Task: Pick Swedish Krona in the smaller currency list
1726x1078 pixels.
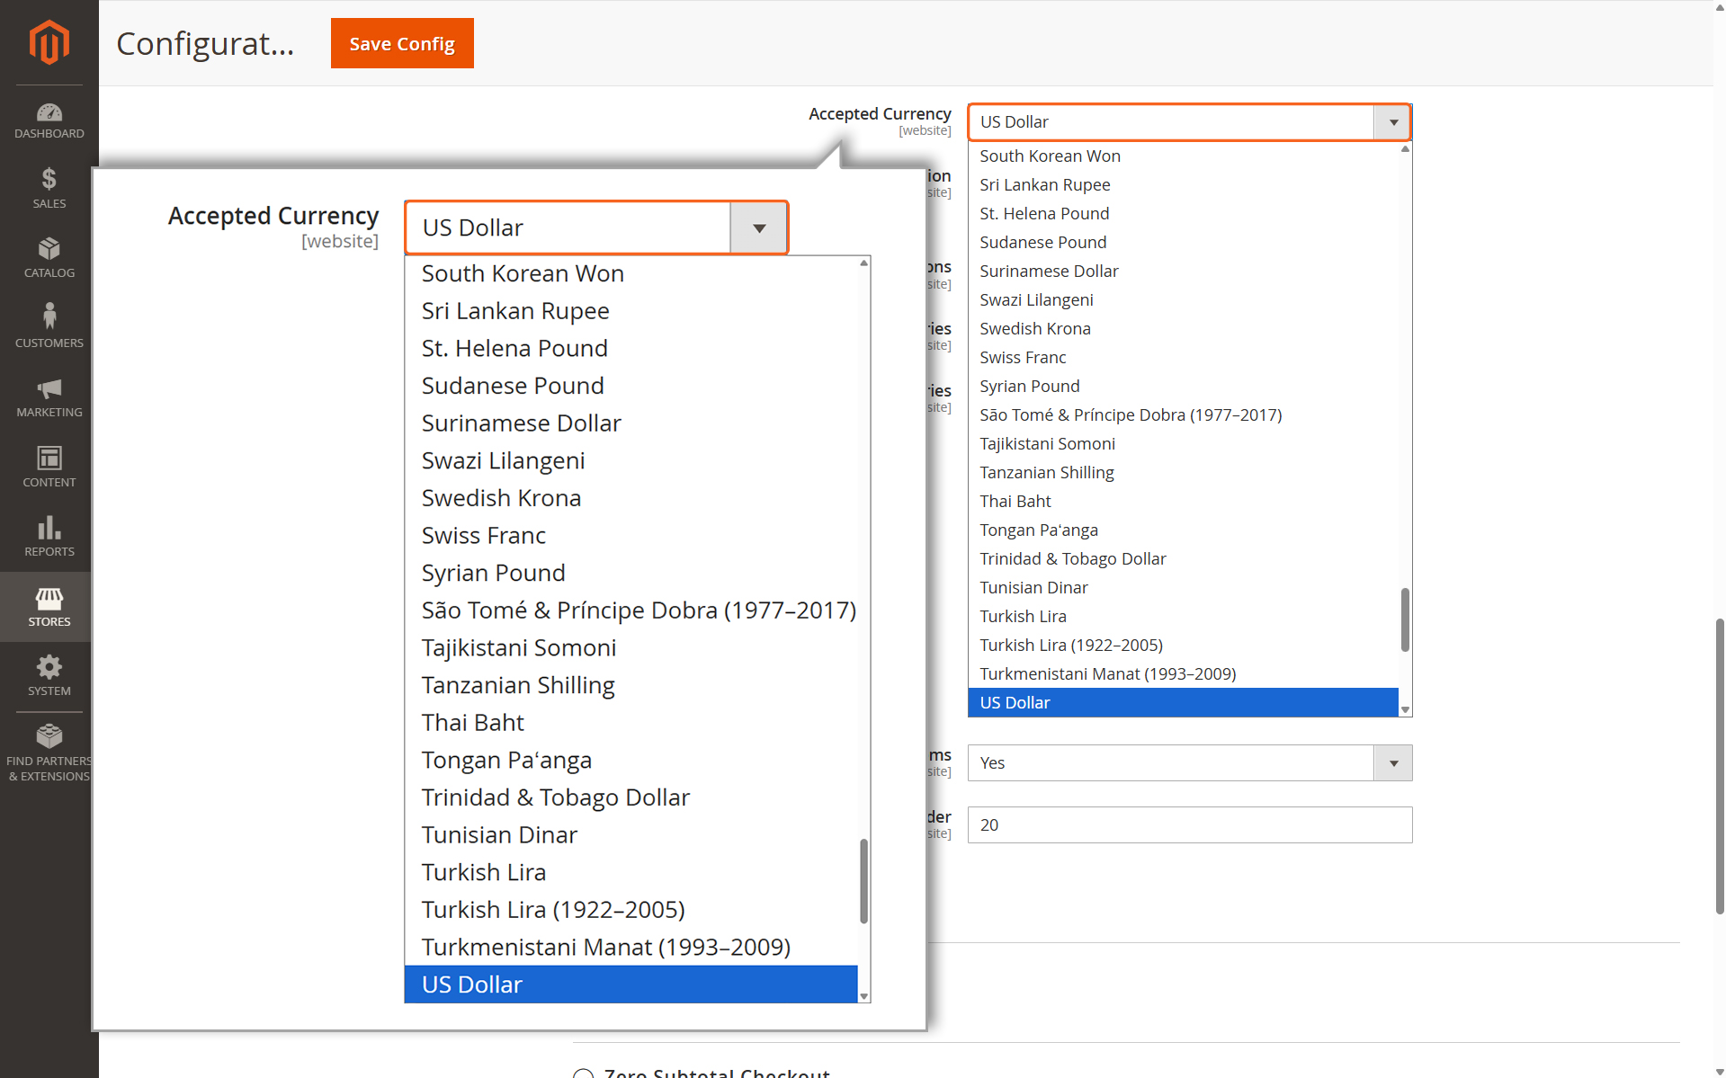Action: [1035, 329]
